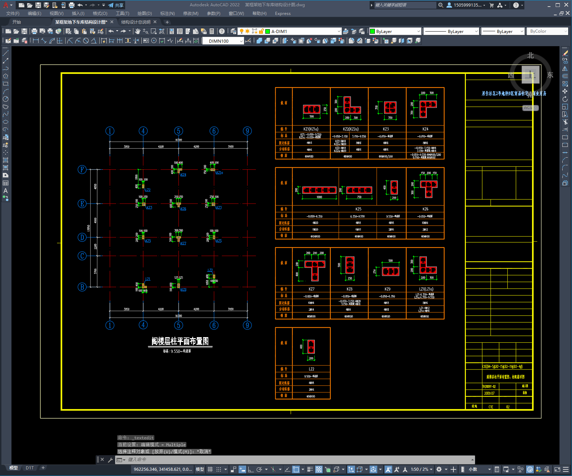Toggle drawing grid display in status bar

(x=210, y=469)
